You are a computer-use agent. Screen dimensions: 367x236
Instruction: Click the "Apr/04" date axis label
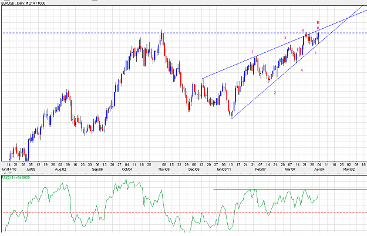coord(319,169)
